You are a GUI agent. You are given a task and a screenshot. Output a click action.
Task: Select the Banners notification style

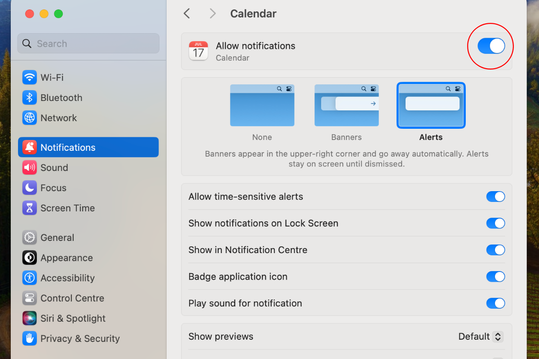click(x=346, y=105)
